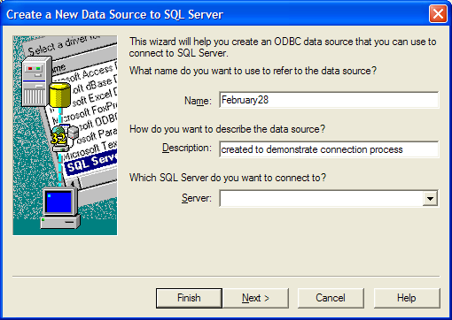The width and height of the screenshot is (452, 320).
Task: Click the 'Select a driver' text in illustration
Action: point(63,44)
